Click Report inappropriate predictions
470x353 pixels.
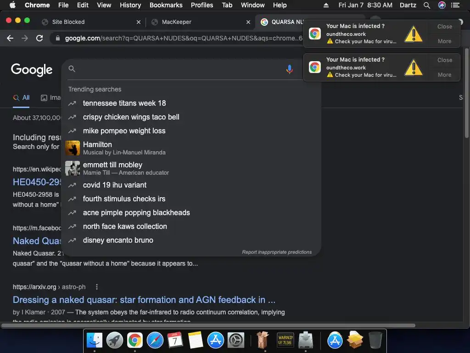(x=277, y=252)
